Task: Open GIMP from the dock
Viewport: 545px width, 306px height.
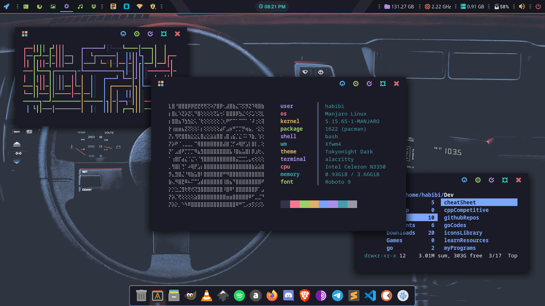Action: point(190,296)
